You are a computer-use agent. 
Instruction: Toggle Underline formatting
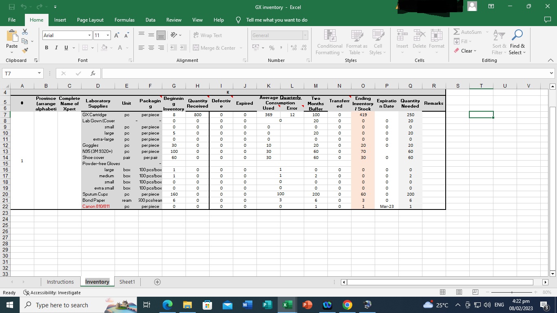tap(66, 48)
